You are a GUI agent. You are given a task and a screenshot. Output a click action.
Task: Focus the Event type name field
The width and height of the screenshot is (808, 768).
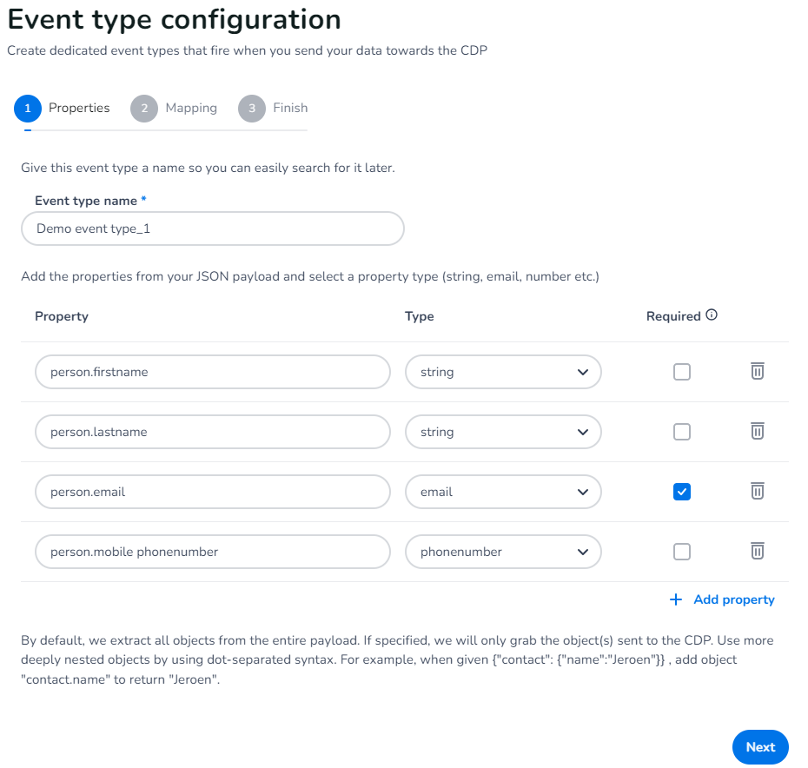tap(213, 229)
